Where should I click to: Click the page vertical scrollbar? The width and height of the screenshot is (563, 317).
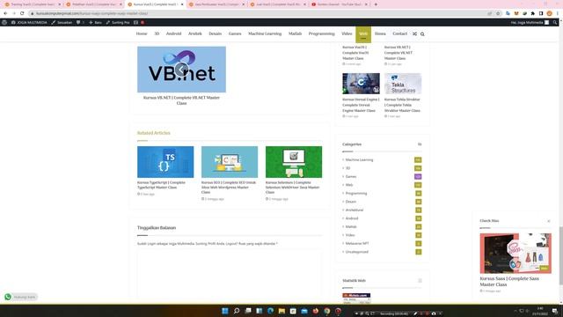pyautogui.click(x=561, y=255)
